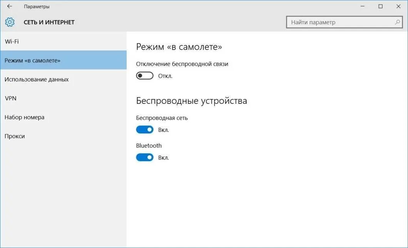Go to the VPN section
This screenshot has width=408, height=248.
(63, 98)
